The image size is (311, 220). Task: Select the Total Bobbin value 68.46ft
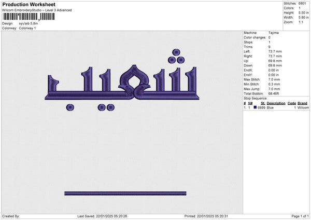coord(274,93)
